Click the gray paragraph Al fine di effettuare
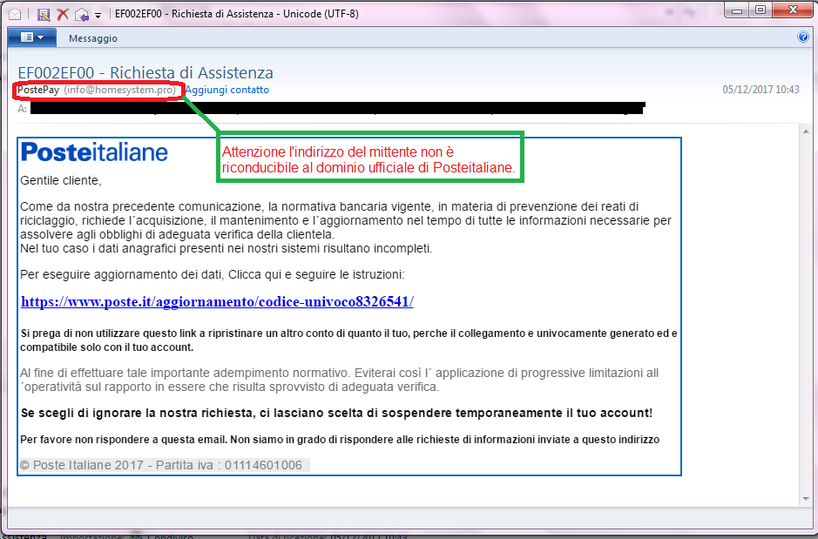Image resolution: width=818 pixels, height=539 pixels. pos(339,380)
